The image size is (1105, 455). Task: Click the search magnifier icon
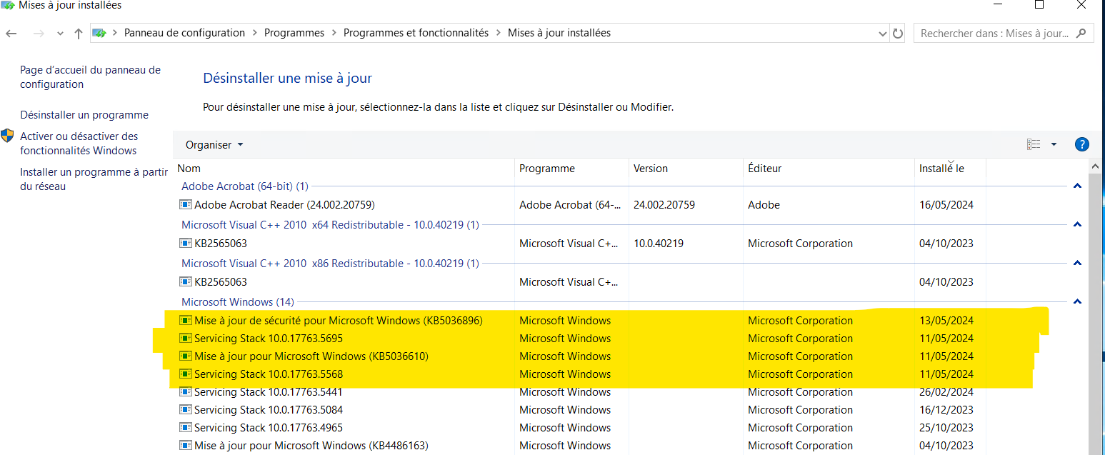[x=1081, y=33]
